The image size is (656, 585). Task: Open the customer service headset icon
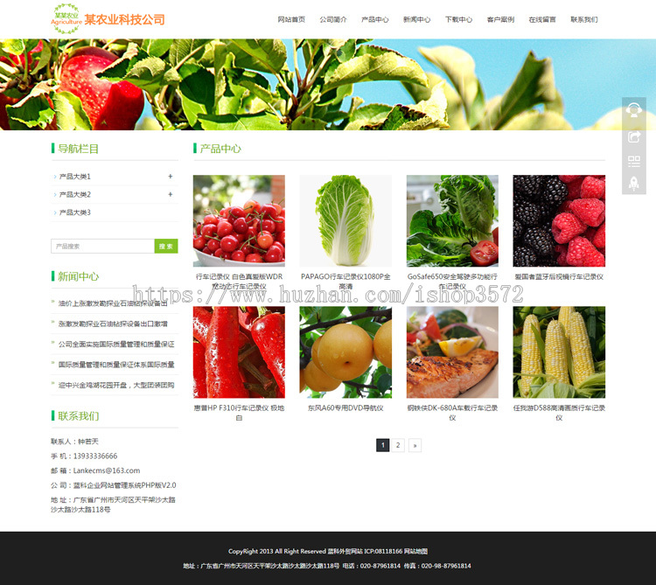634,110
